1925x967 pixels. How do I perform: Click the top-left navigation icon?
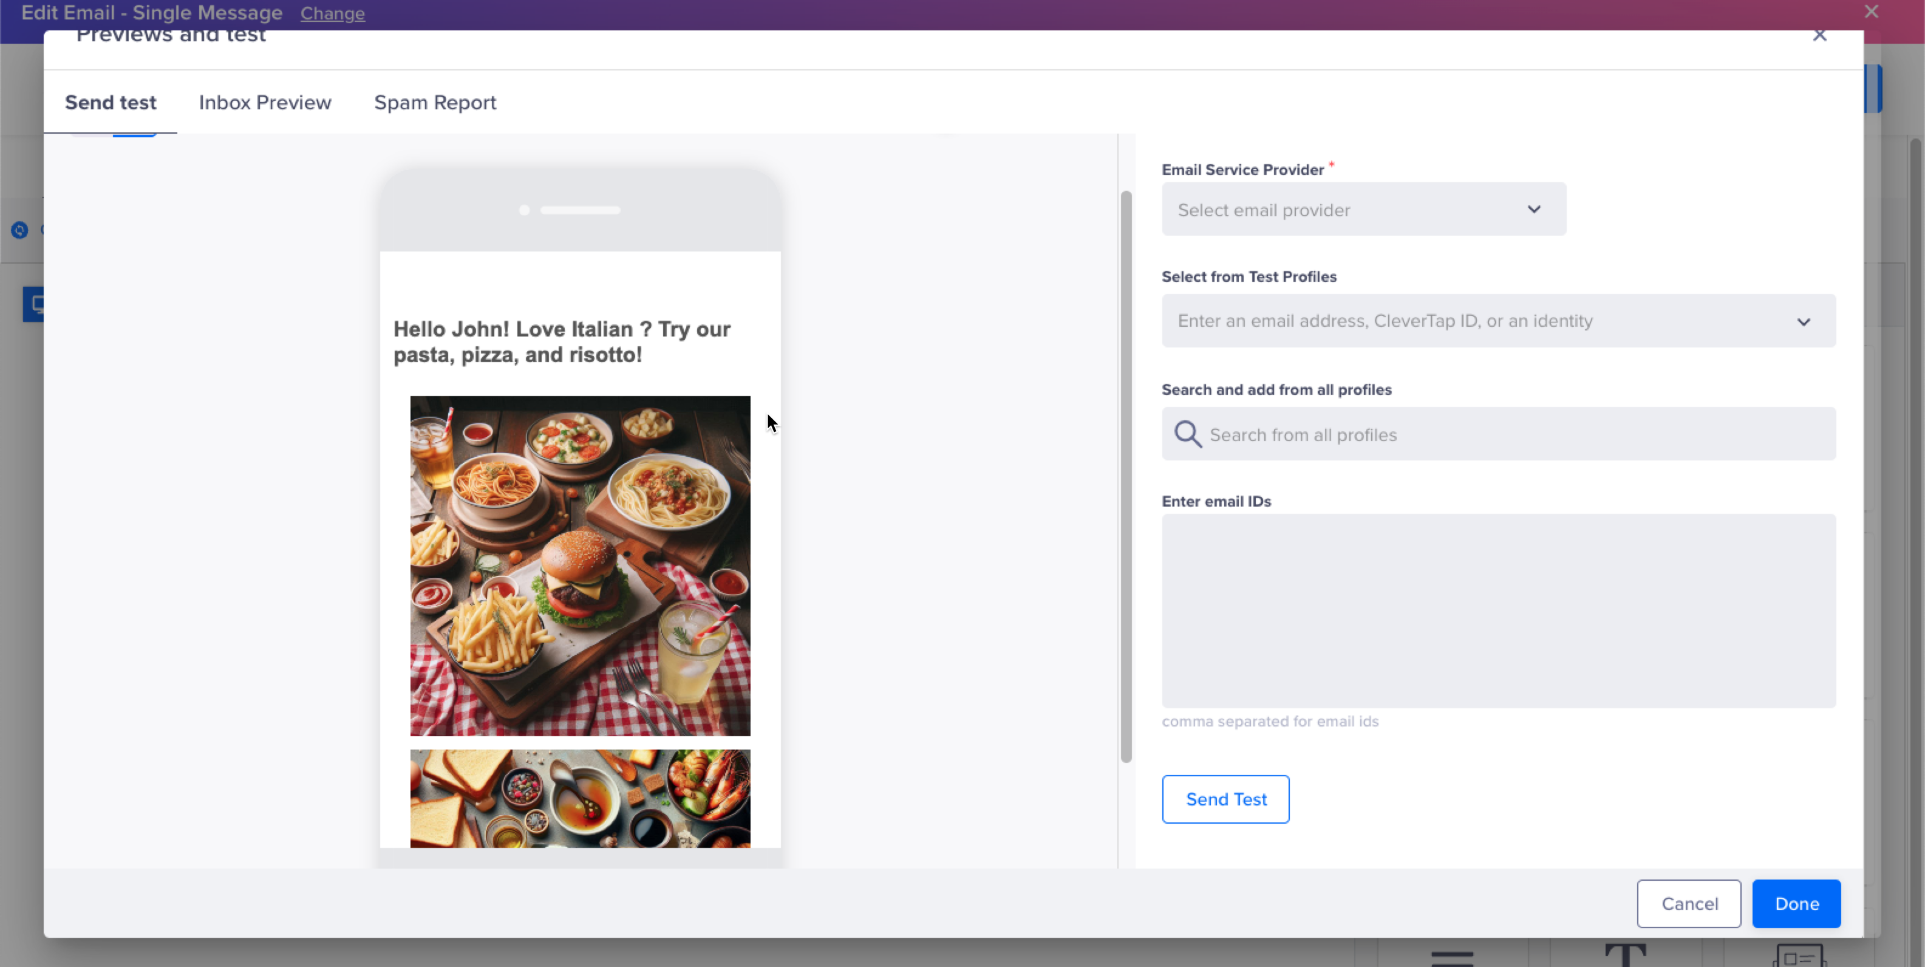[x=18, y=230]
